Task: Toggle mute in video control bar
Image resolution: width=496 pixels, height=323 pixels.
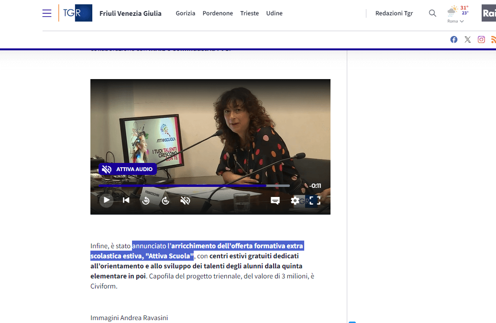Action: pos(186,200)
